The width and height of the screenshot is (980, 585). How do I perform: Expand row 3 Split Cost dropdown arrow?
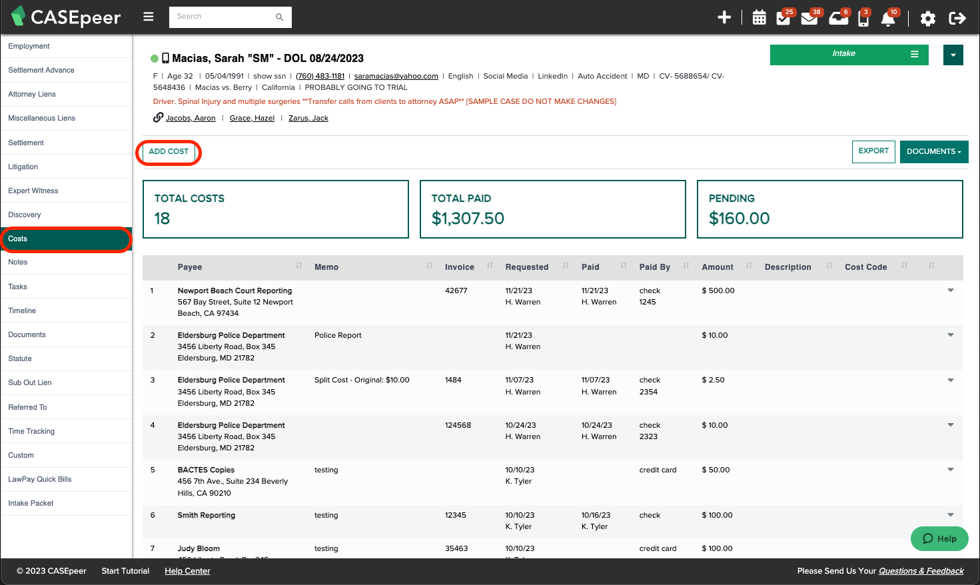pyautogui.click(x=951, y=380)
